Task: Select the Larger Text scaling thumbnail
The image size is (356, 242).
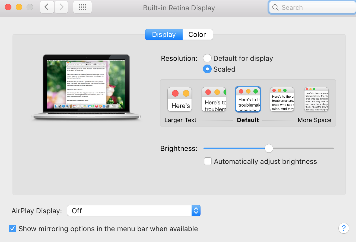Action: point(180,99)
